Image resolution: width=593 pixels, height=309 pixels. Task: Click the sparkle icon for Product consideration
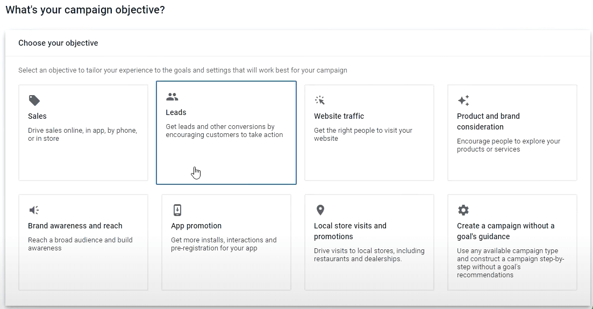pyautogui.click(x=463, y=100)
